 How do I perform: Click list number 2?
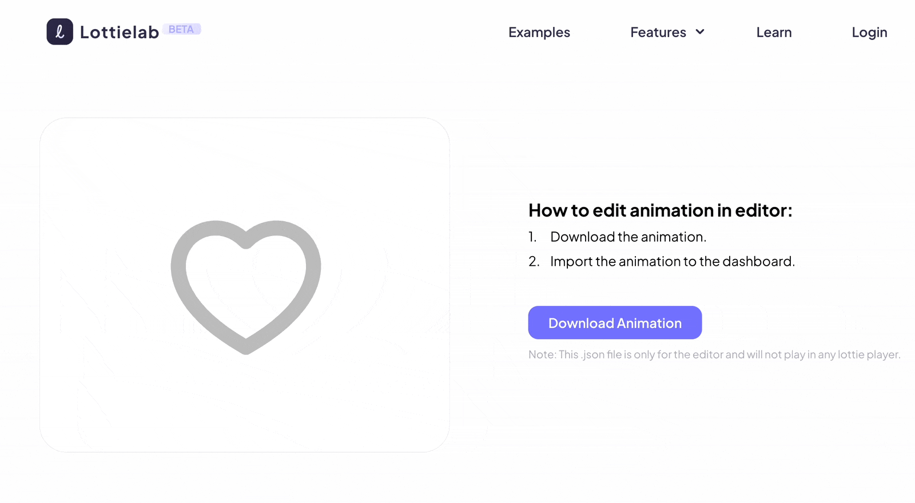pos(534,261)
